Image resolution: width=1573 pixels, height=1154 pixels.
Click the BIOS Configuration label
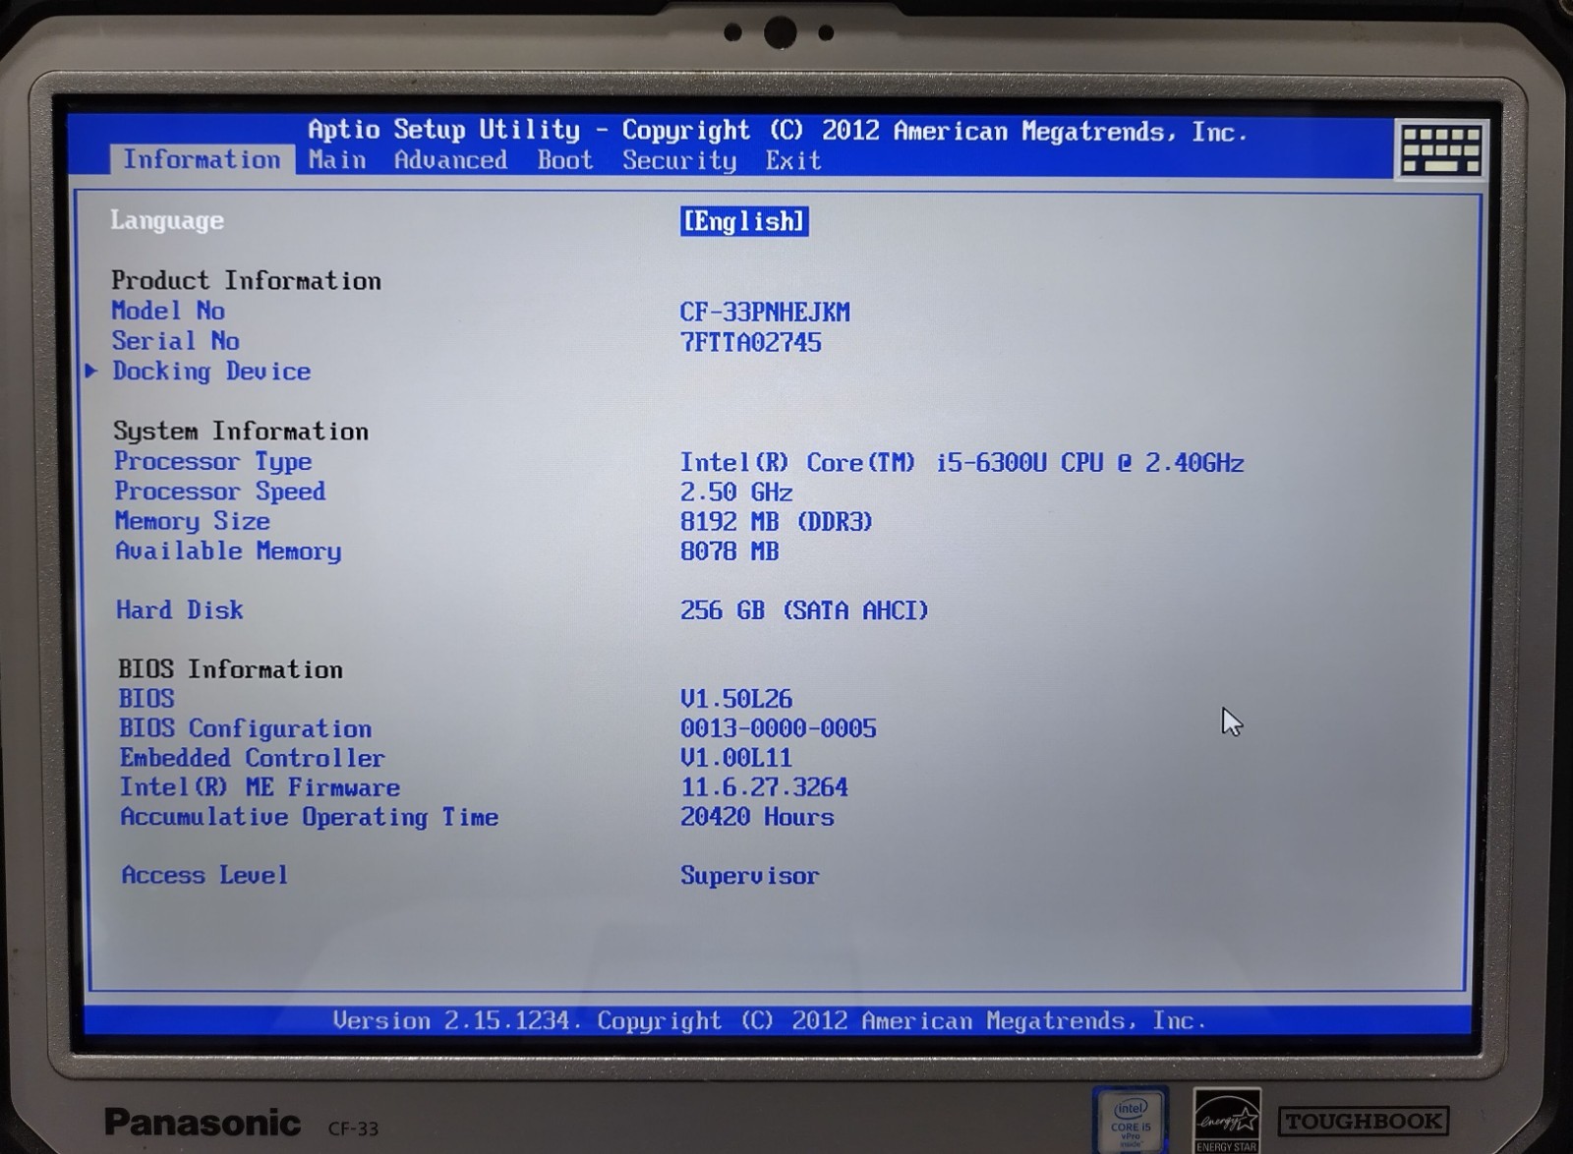tap(246, 728)
